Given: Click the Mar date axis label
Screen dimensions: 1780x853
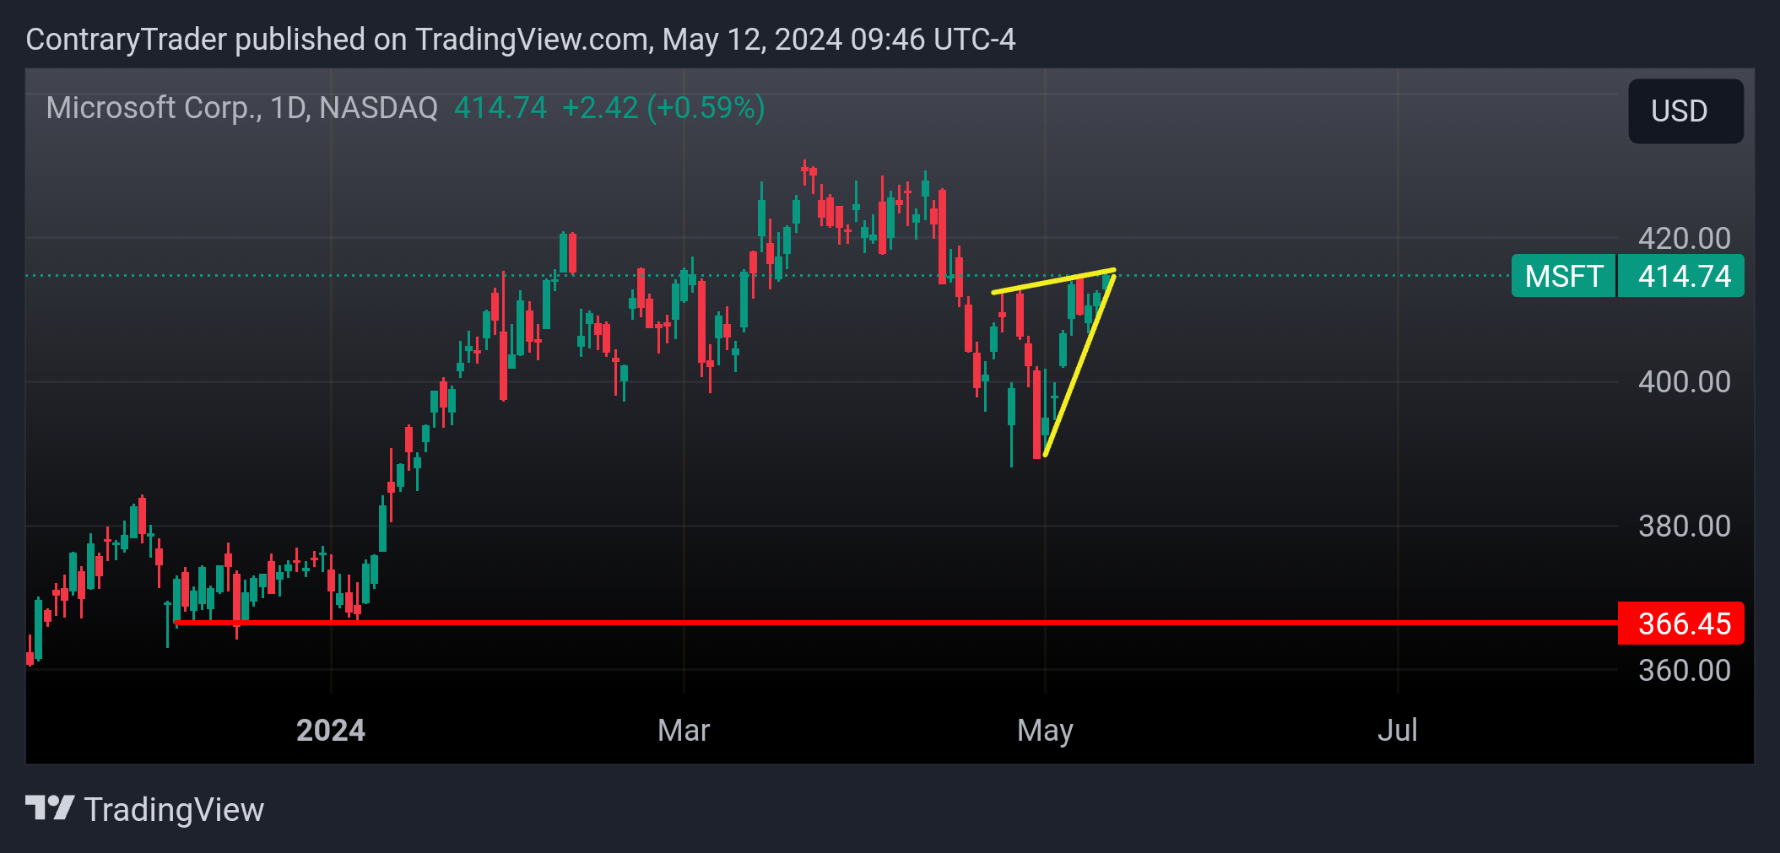Looking at the screenshot, I should [x=684, y=730].
